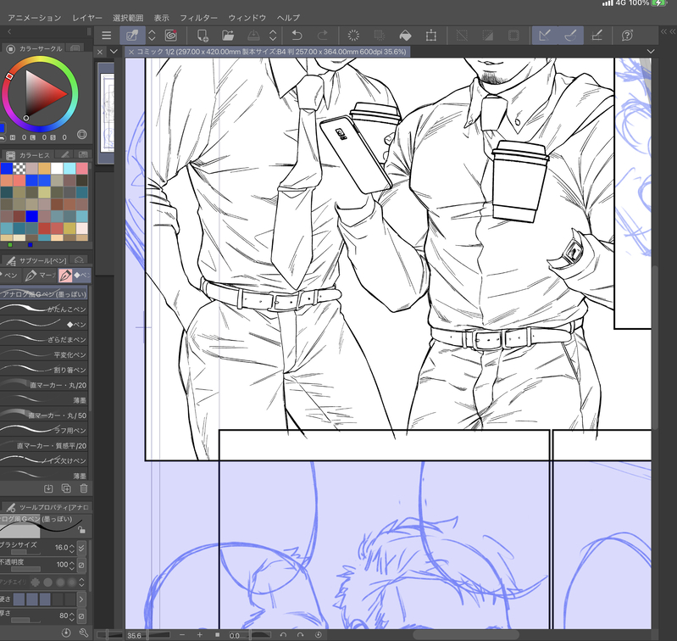Switch to the カラーサークル tab
Screen dimensions: 677x641
35,48
